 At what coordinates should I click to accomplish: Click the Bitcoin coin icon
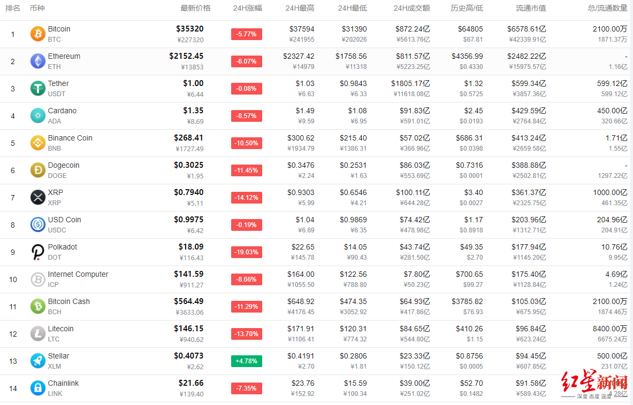[37, 34]
